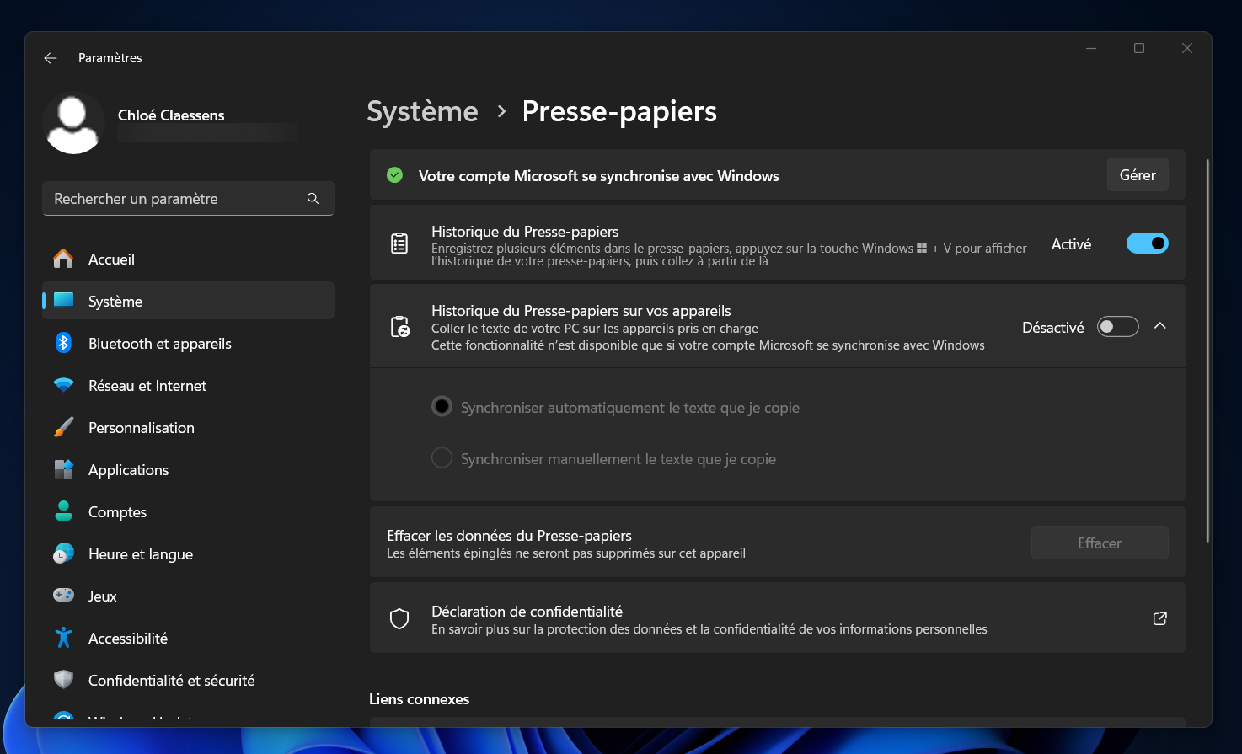
Task: Open Bluetooth et appareils settings
Action: [x=159, y=343]
